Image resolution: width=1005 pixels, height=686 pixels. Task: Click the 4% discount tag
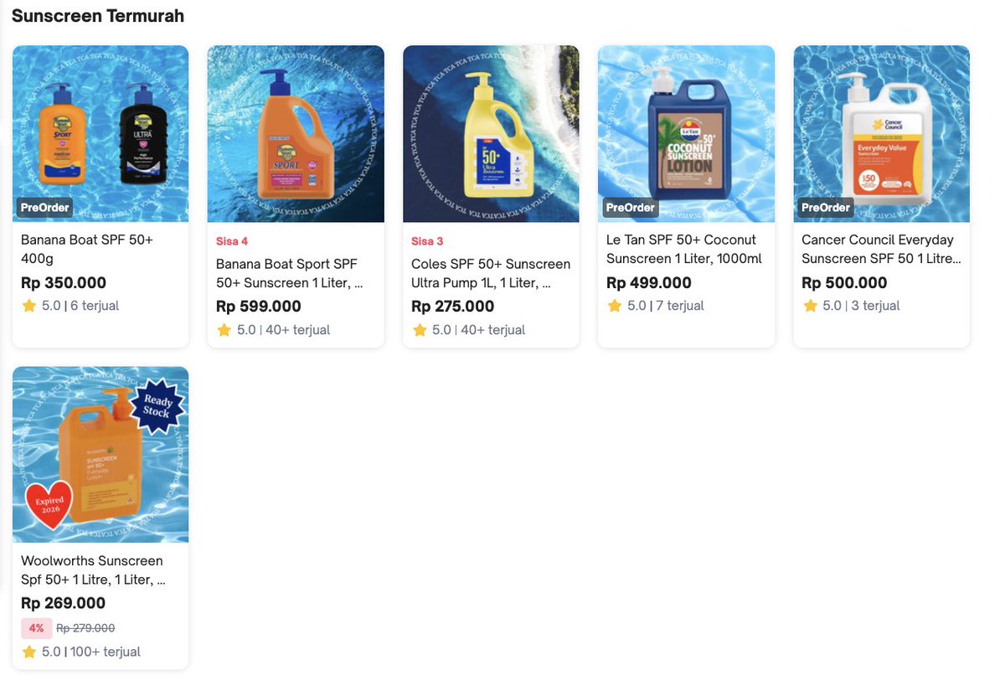pyautogui.click(x=36, y=628)
